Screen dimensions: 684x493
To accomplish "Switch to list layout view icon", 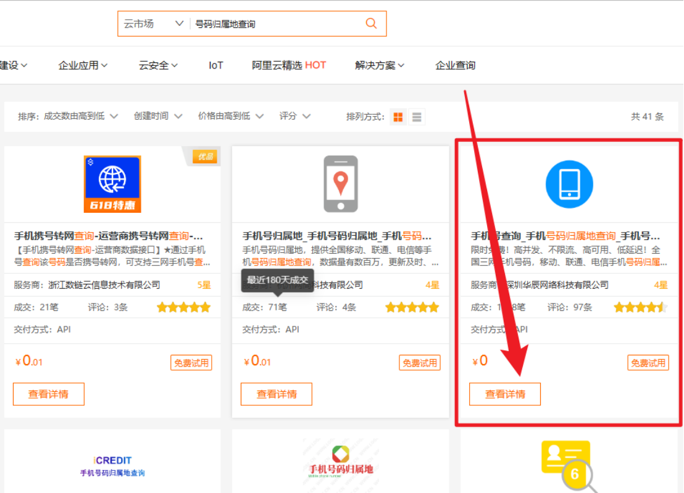I will pos(417,117).
